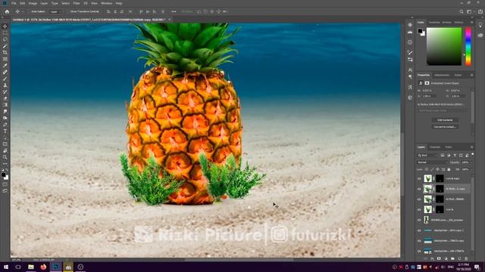Viewport: 485px width, 272px height.
Task: Click the Layers panel vertical scrollbar
Action: pyautogui.click(x=472, y=213)
